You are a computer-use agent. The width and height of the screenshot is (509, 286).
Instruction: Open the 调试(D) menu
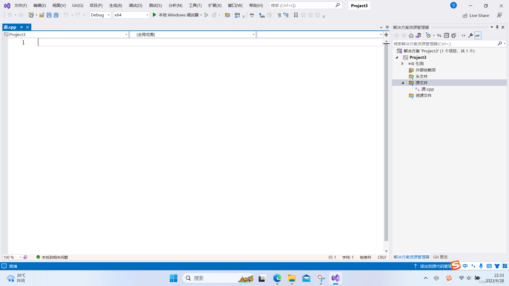[x=135, y=6]
